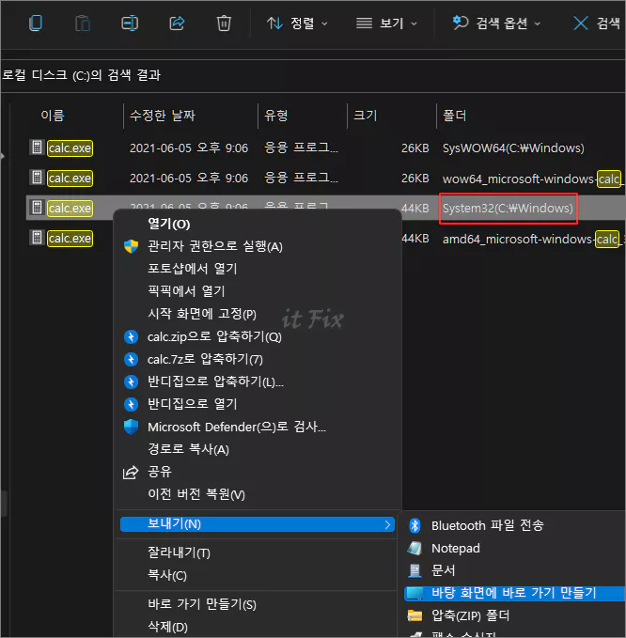Click the Notepad icon in submenu
Image resolution: width=626 pixels, height=638 pixels.
(415, 548)
